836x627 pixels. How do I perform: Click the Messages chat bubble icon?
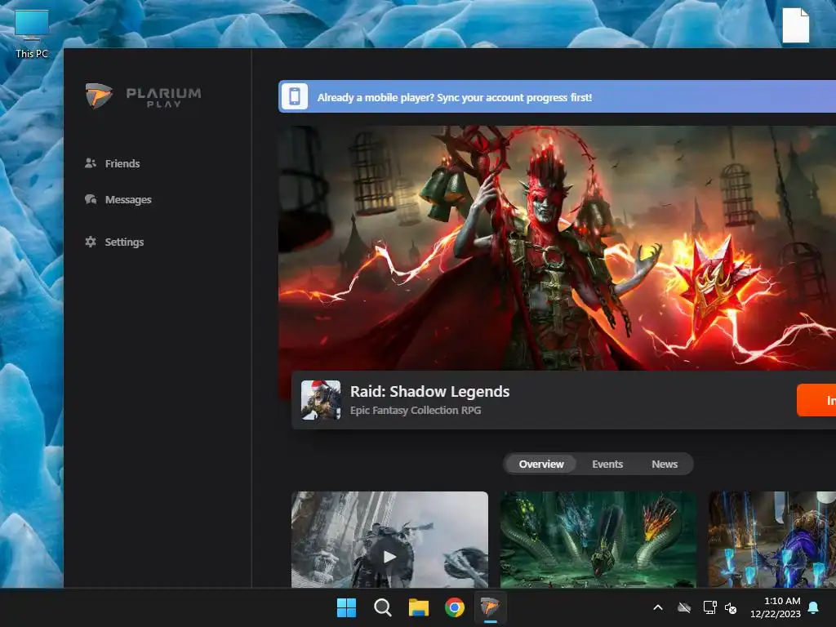tap(91, 199)
